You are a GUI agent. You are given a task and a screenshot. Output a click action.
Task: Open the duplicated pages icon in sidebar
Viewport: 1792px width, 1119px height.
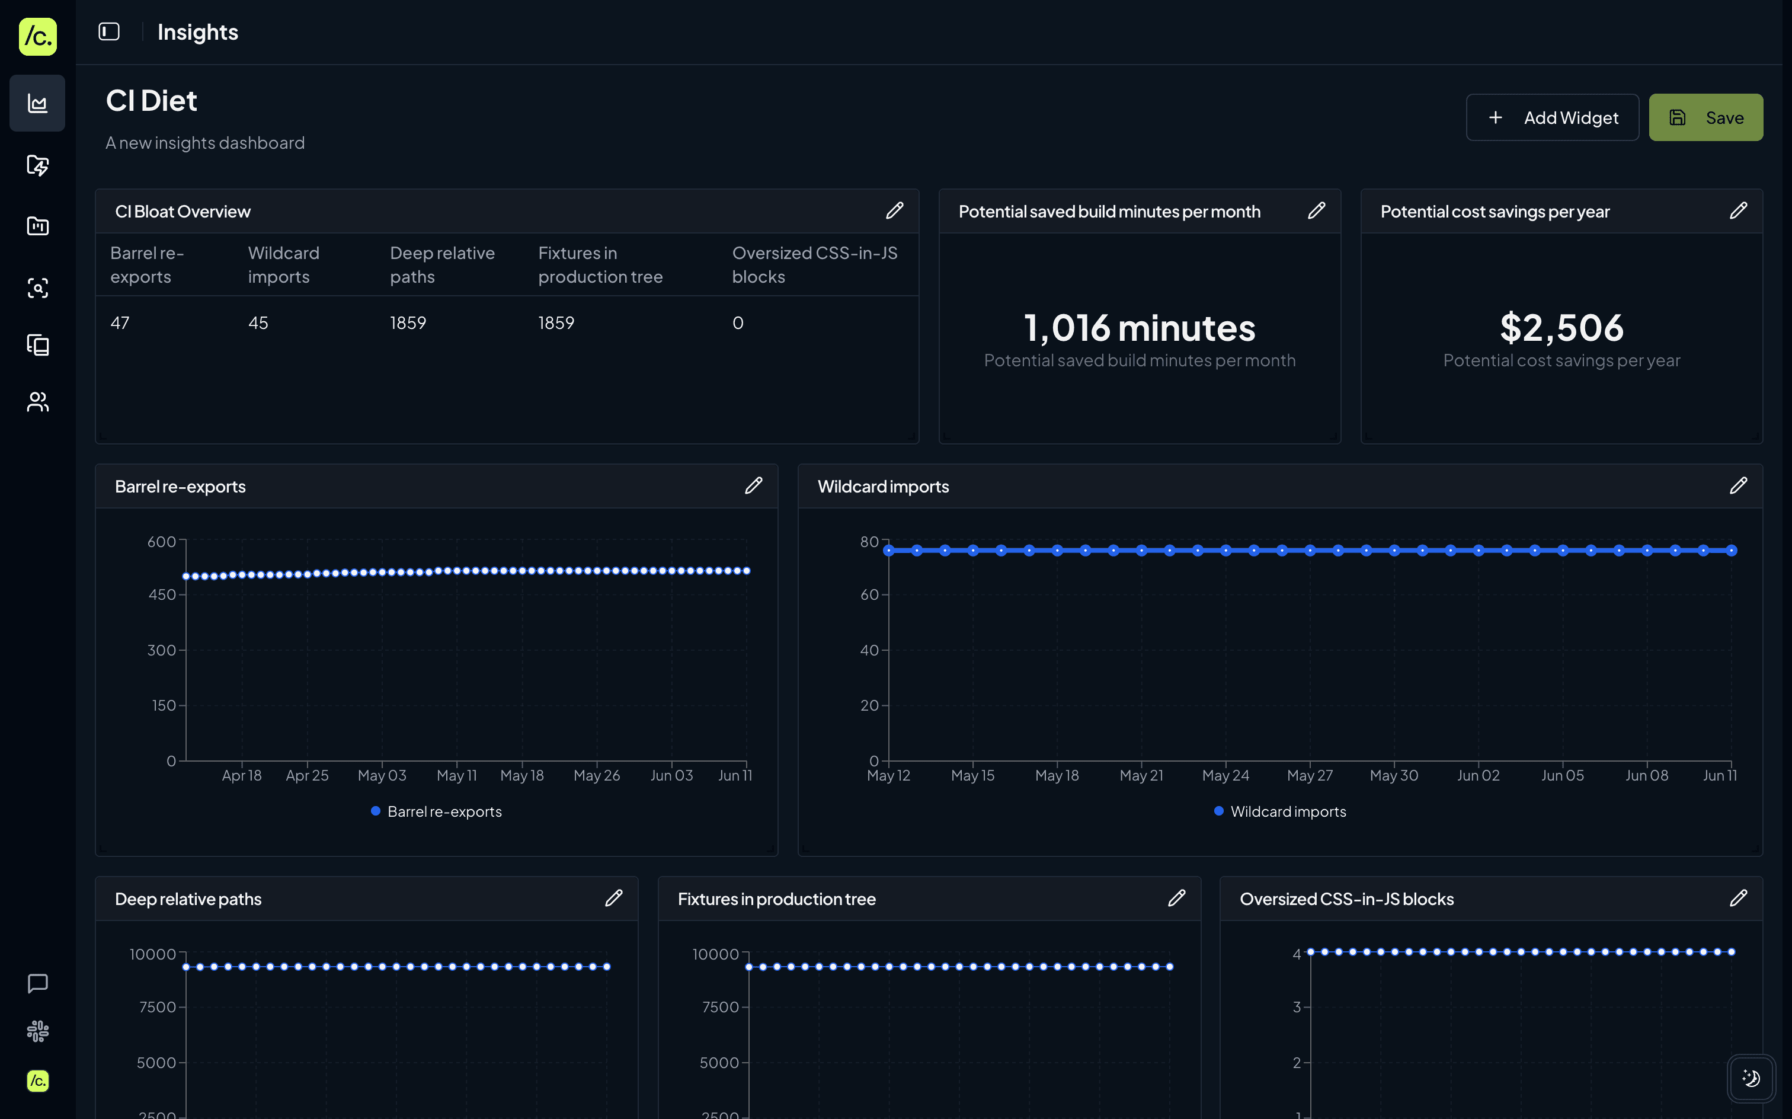click(37, 345)
